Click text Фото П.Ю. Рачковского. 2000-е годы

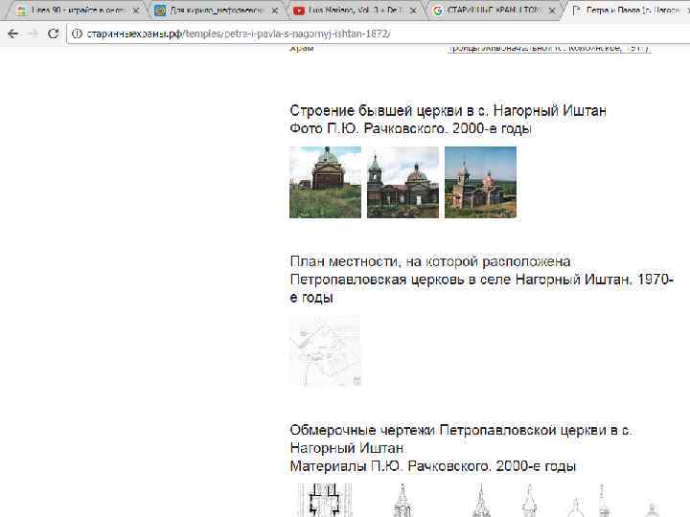point(410,128)
